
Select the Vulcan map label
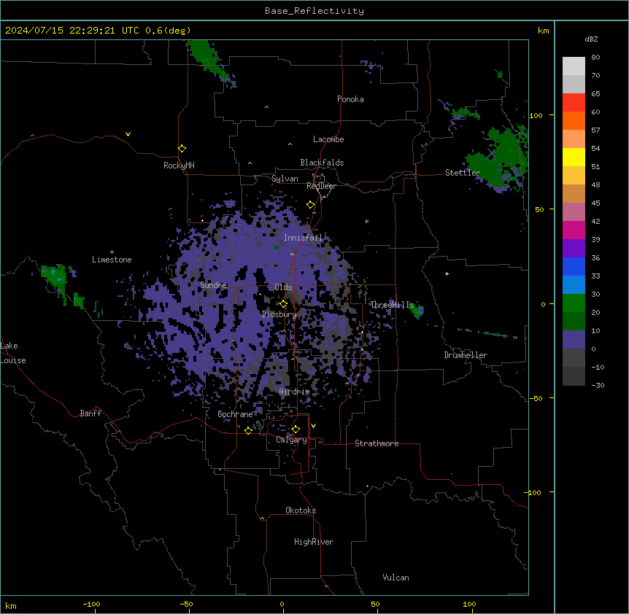click(395, 578)
